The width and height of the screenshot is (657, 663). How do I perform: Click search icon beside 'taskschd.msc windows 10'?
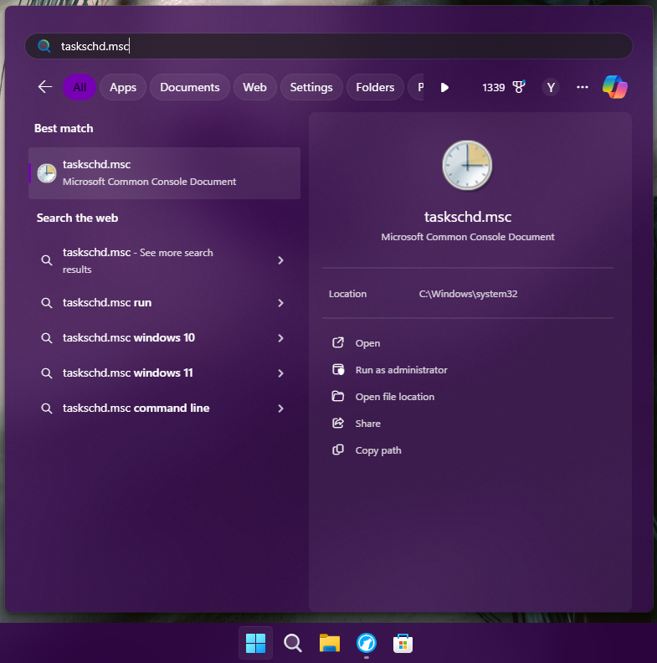(x=47, y=338)
